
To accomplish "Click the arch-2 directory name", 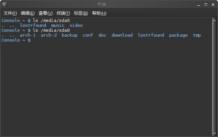I will click(x=49, y=35).
